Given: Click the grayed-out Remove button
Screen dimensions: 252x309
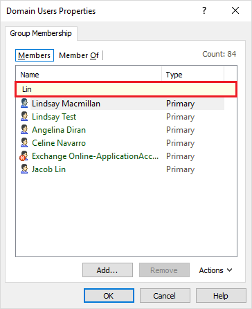Looking at the screenshot, I should click(164, 270).
